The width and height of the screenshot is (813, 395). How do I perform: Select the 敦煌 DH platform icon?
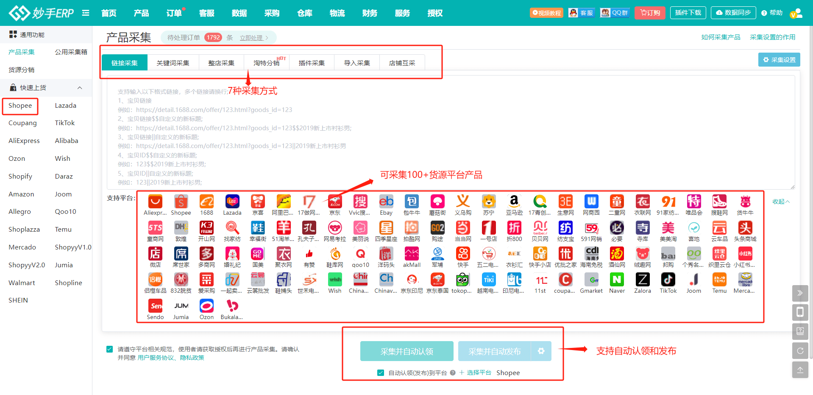click(181, 228)
